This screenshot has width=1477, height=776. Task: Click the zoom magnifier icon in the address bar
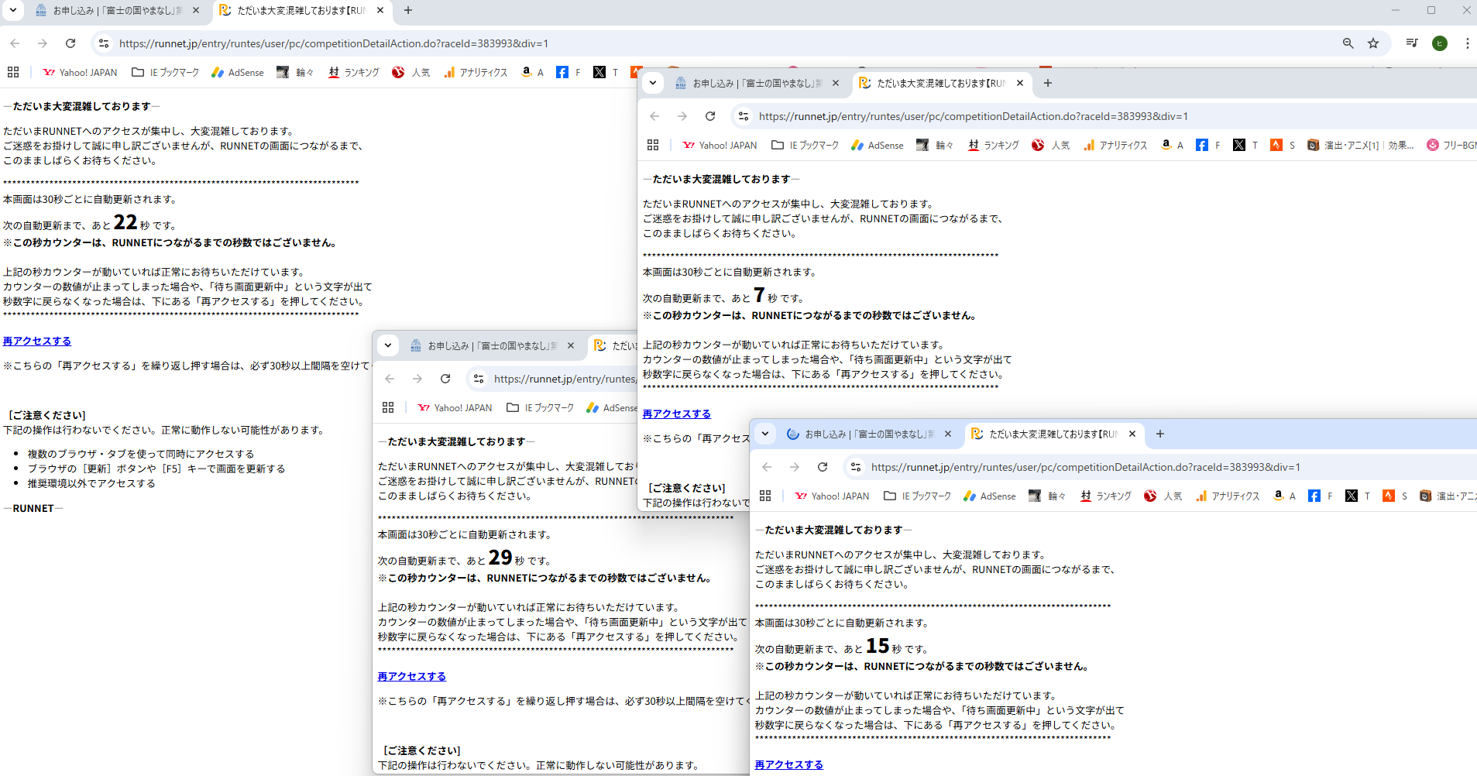(x=1348, y=43)
